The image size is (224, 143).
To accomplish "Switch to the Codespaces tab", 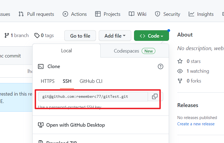I will [135, 51].
